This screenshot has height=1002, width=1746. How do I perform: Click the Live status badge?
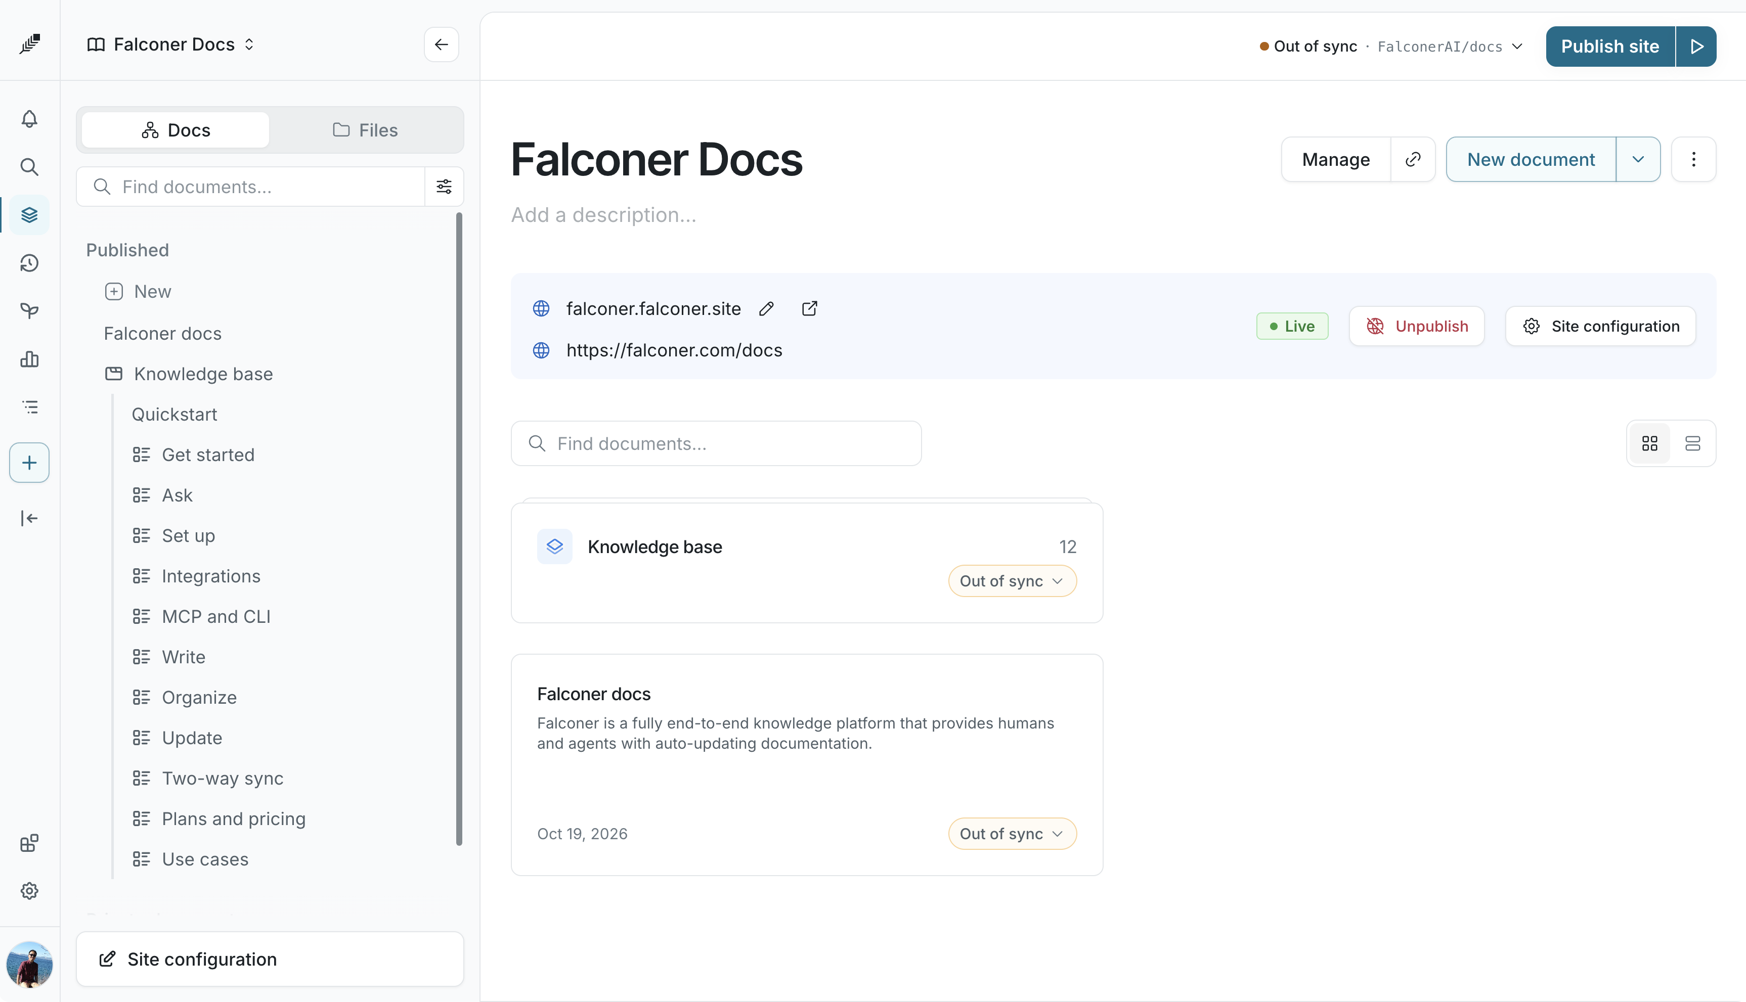coord(1292,326)
